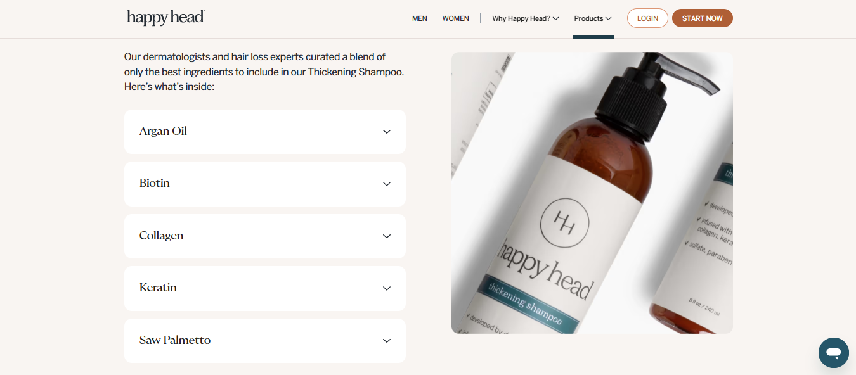Click the thickening shampoo bottle image

[592, 193]
